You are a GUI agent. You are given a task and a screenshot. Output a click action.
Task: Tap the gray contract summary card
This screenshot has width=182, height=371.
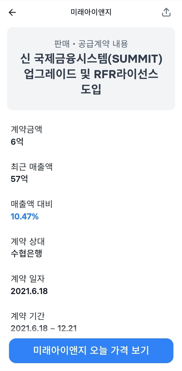pyautogui.click(x=91, y=69)
